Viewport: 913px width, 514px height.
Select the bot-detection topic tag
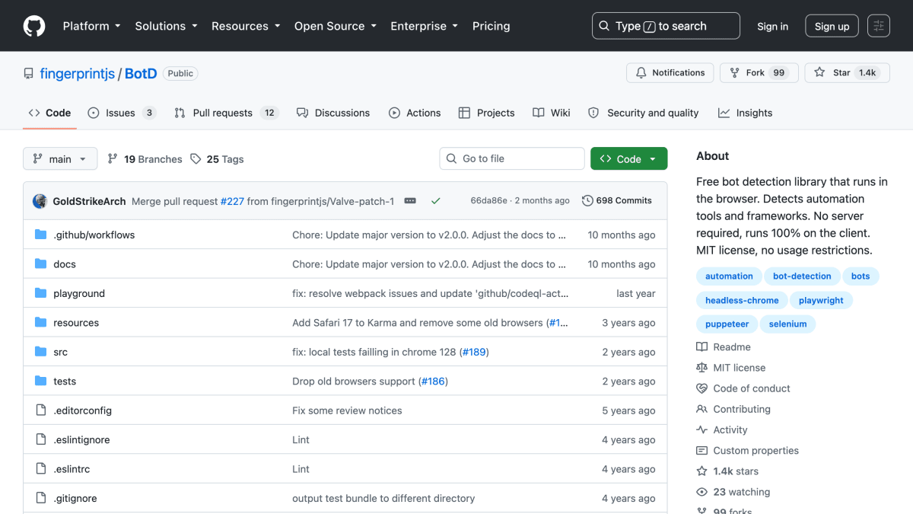802,276
